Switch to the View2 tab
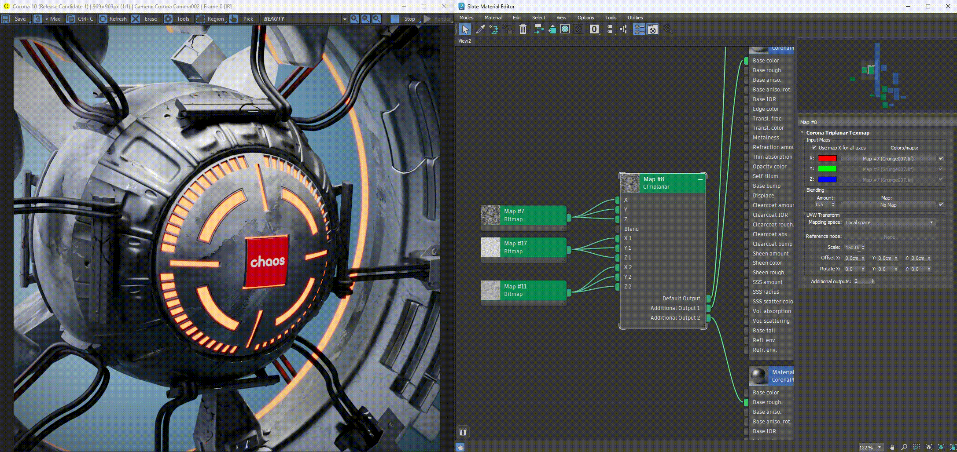Viewport: 957px width, 452px height. [x=464, y=41]
